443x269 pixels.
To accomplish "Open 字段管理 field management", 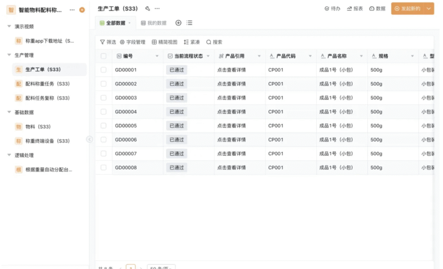I will tap(132, 42).
